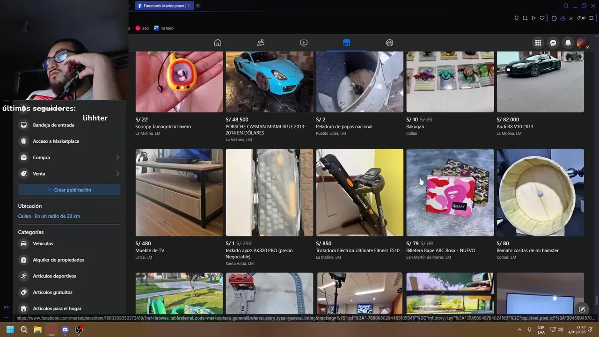Open OBS Studio from taskbar

[x=79, y=330]
